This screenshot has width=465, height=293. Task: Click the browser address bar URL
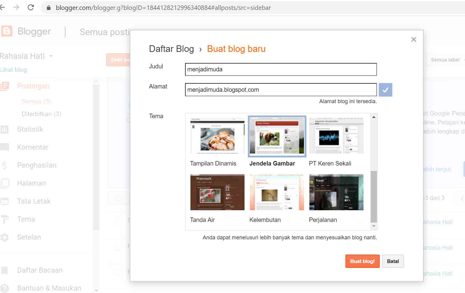click(163, 8)
